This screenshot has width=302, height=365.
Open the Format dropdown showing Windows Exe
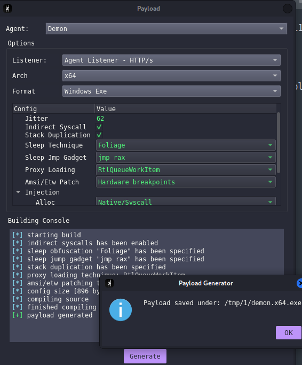click(x=171, y=91)
